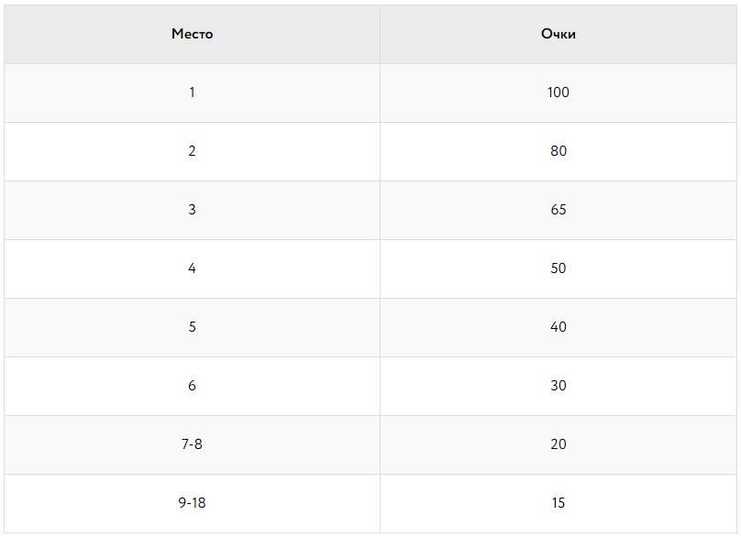Click the 50 points value

click(559, 268)
